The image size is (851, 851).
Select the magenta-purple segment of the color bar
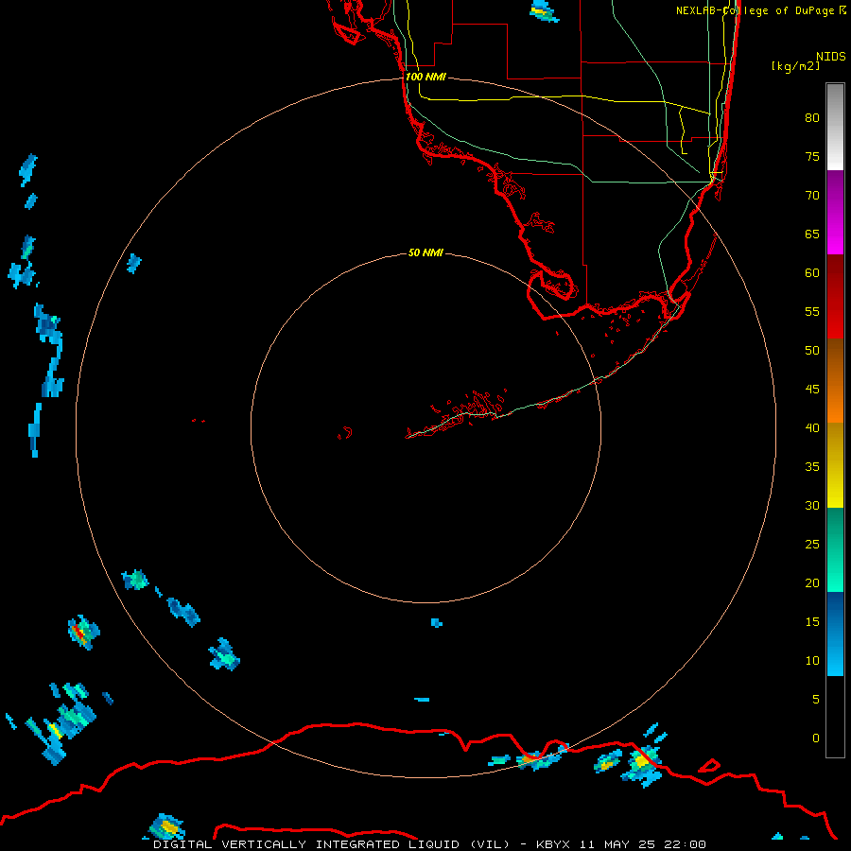click(x=835, y=213)
